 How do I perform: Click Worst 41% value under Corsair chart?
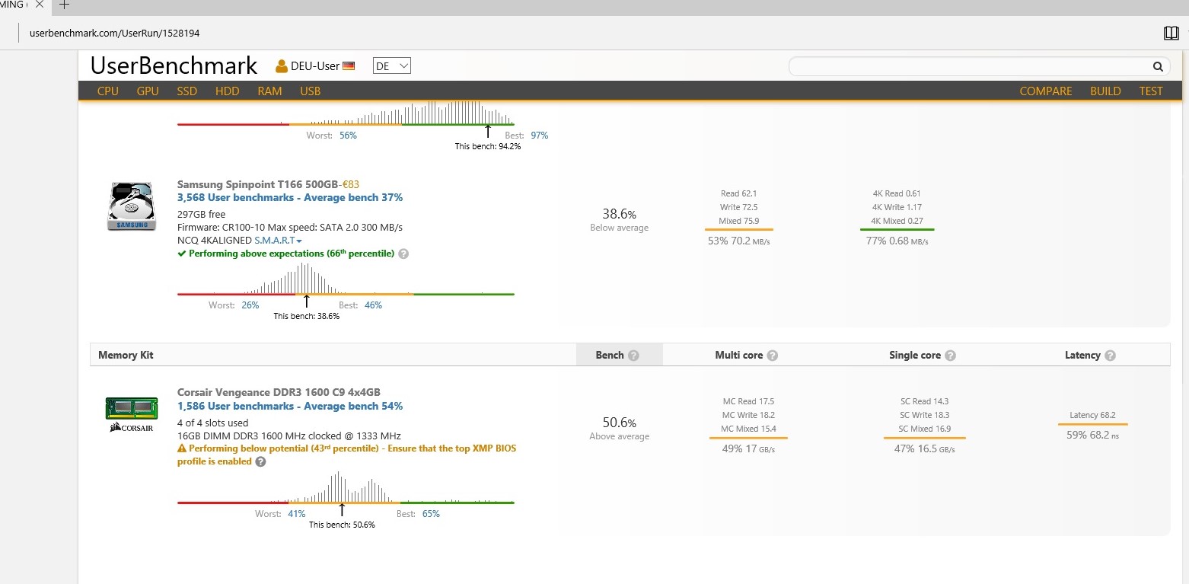point(296,514)
